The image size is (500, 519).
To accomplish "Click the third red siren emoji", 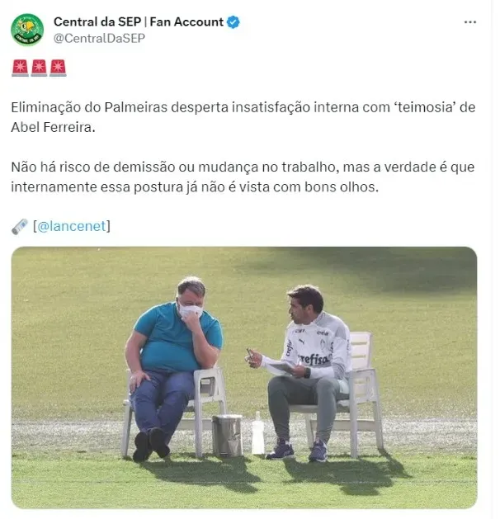I will click(58, 68).
